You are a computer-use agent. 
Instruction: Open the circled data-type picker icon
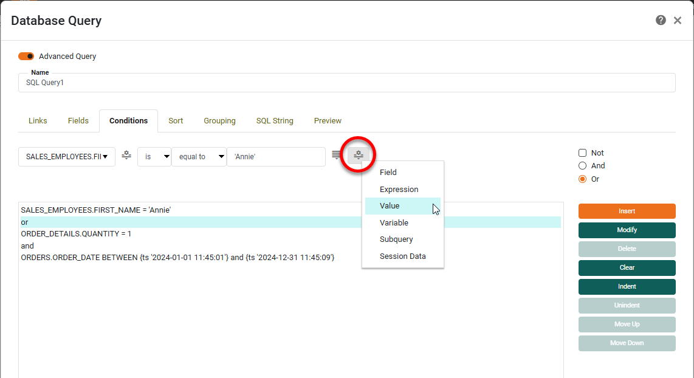tap(358, 155)
